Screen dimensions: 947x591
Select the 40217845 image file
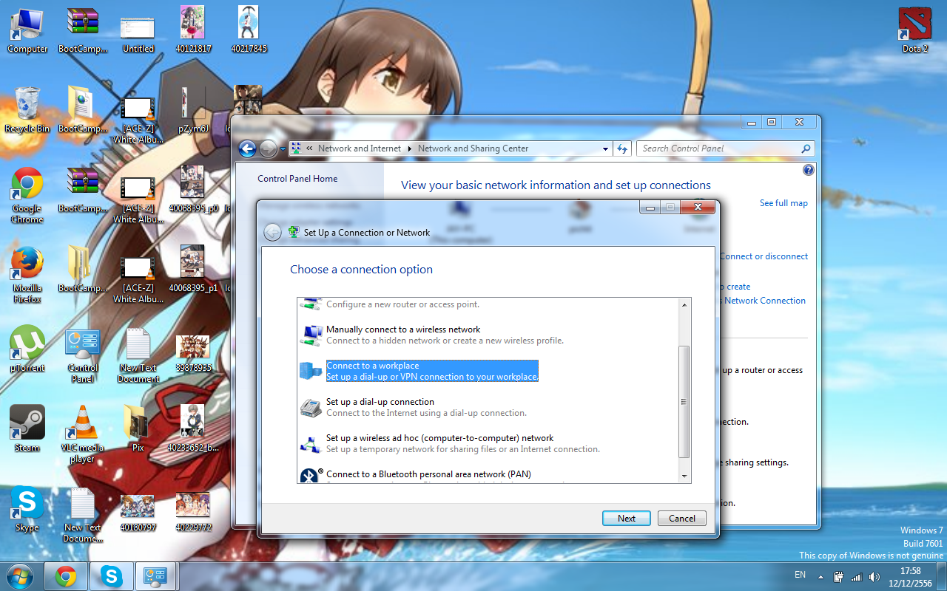(249, 31)
